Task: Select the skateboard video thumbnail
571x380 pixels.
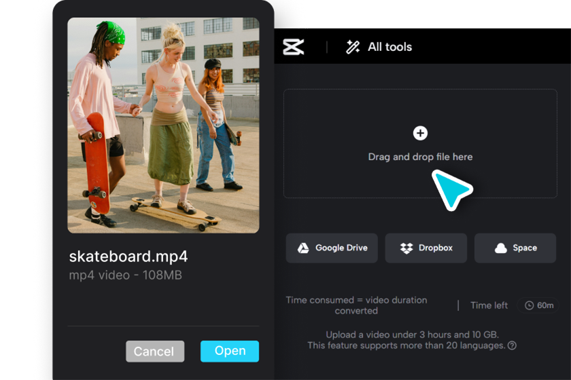Action: (164, 126)
